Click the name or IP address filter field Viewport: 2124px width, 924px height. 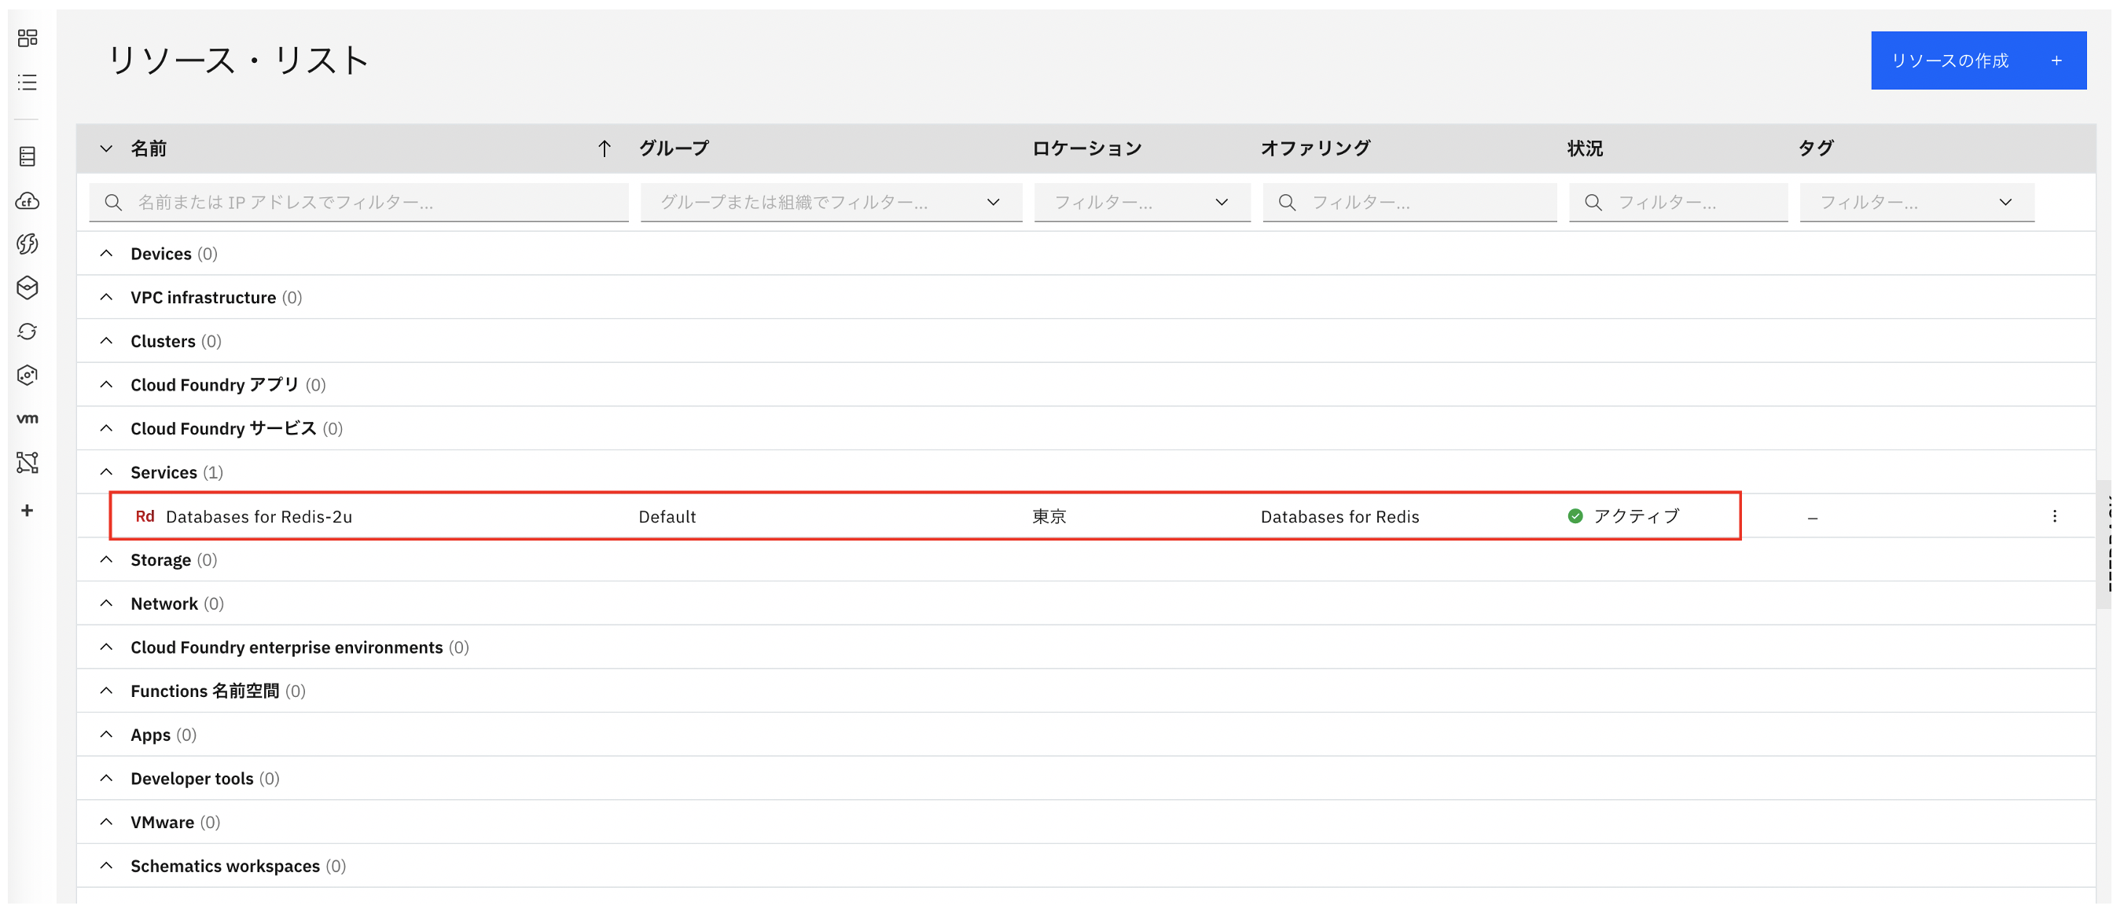click(x=371, y=203)
